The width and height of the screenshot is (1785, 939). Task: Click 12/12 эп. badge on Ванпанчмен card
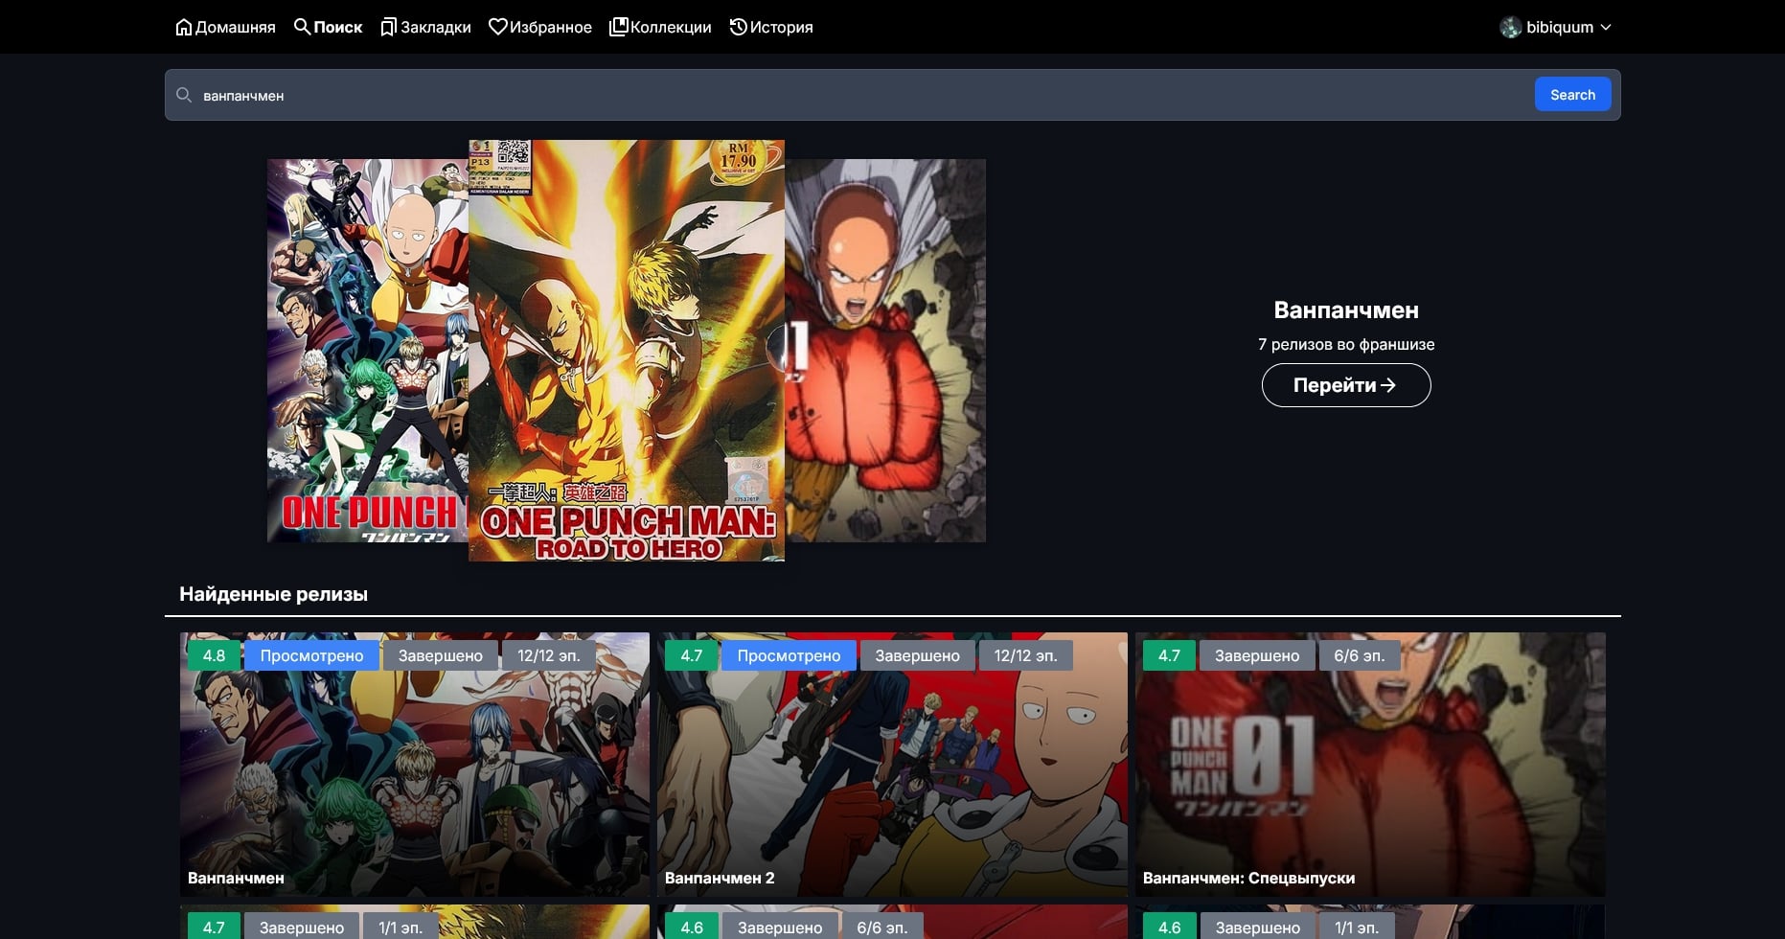click(x=548, y=655)
